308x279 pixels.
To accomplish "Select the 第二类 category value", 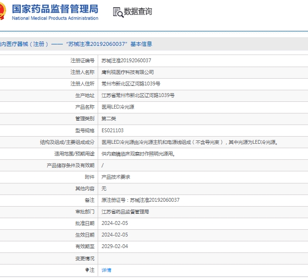I will (109, 119).
